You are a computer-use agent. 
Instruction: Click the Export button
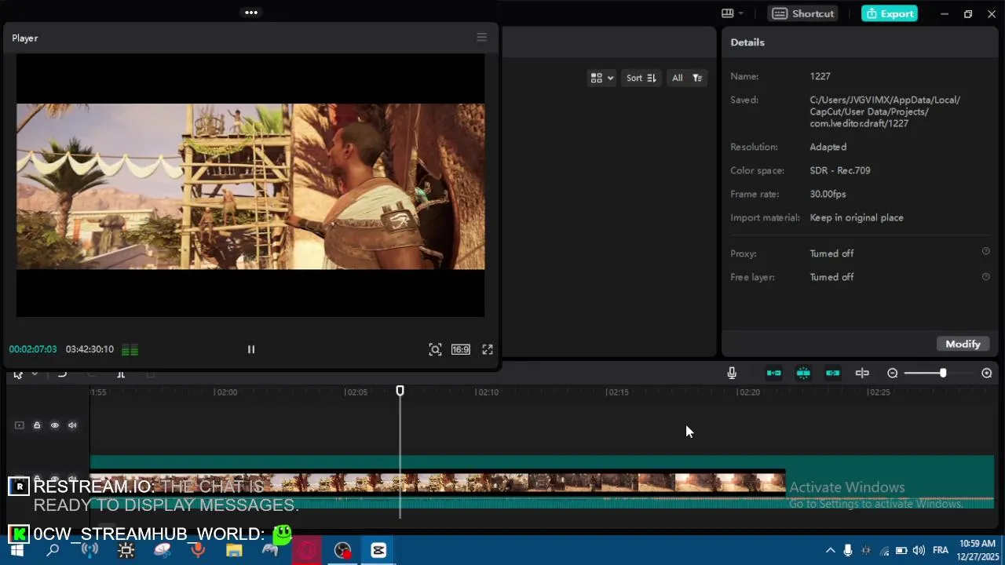tap(890, 13)
